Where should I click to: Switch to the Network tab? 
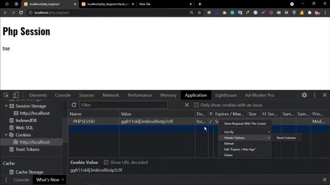point(111,95)
